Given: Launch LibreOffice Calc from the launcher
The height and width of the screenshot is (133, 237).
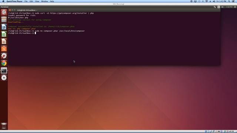Looking at the screenshot, I should pyautogui.click(x=4, y=34).
